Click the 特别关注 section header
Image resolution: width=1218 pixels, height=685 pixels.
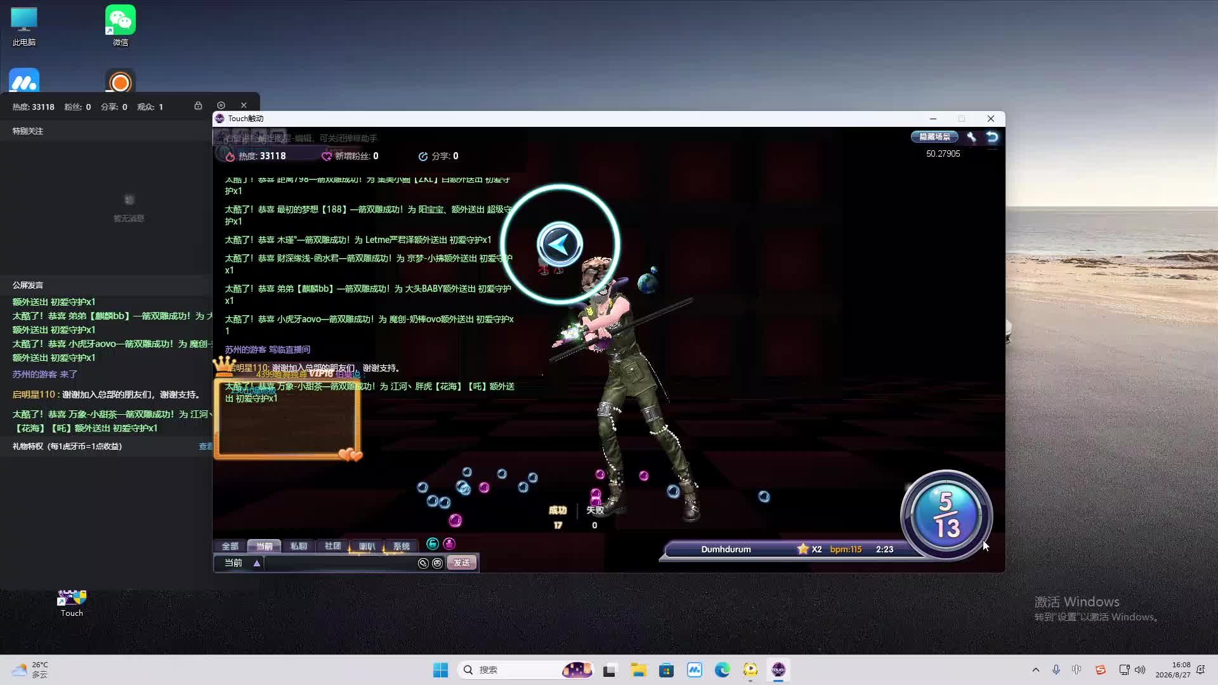tap(28, 131)
